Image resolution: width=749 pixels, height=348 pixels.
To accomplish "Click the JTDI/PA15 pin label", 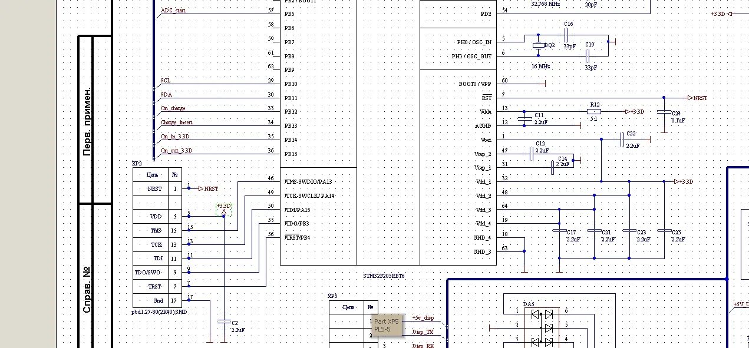I will tap(297, 210).
